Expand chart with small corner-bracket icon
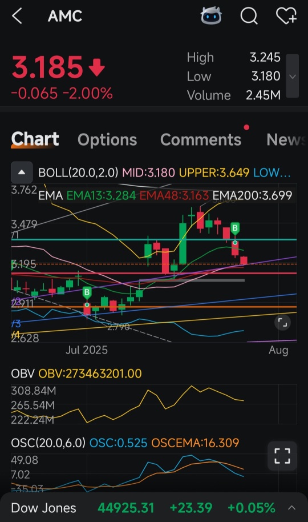The image size is (308, 522). 283,323
